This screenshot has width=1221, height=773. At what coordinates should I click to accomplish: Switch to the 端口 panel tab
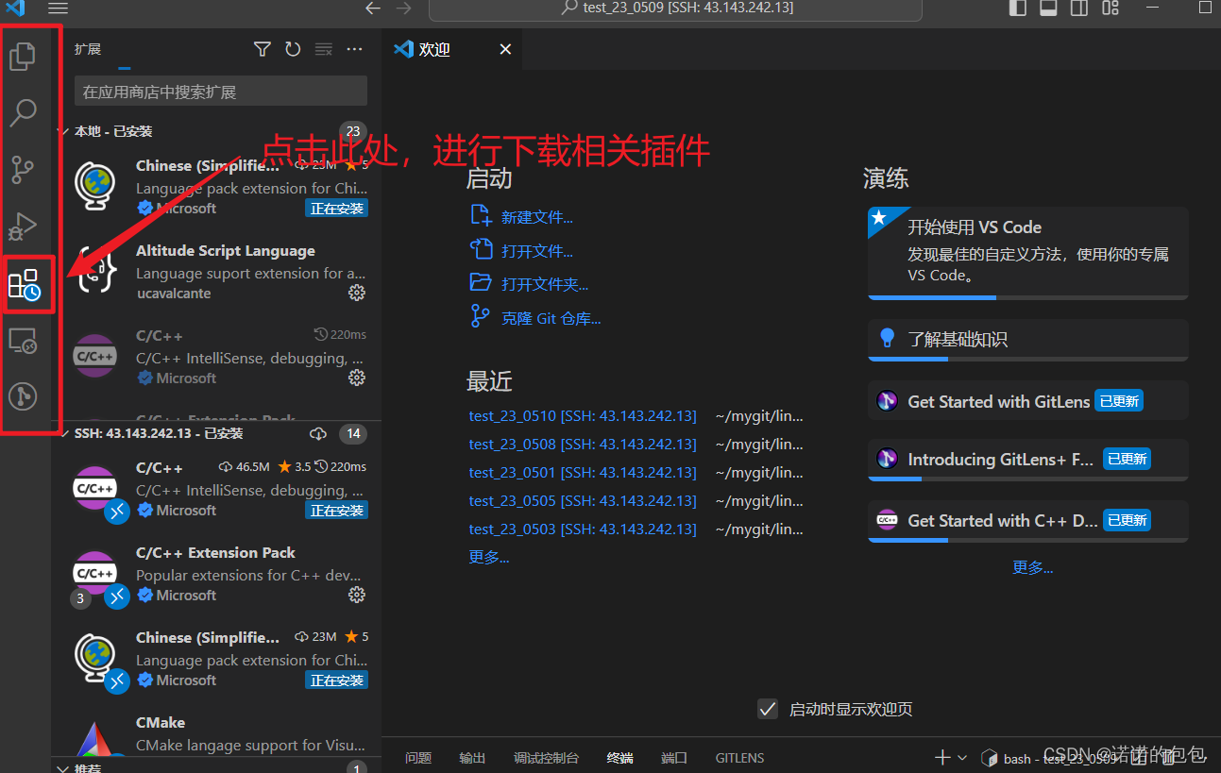(x=674, y=758)
